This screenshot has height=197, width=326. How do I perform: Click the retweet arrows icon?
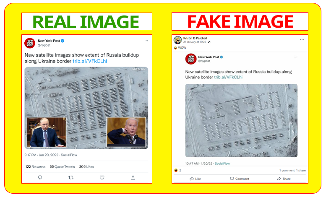(x=71, y=177)
